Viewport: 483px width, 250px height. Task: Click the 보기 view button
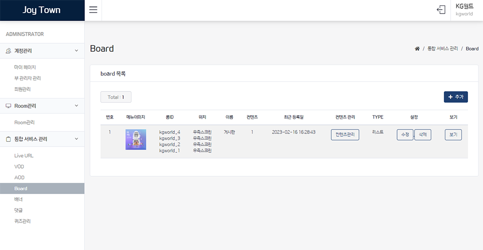453,135
